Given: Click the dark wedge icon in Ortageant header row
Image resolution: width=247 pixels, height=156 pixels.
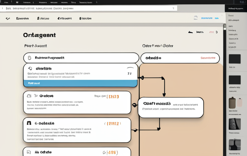Looking at the screenshot, I should (190, 32).
